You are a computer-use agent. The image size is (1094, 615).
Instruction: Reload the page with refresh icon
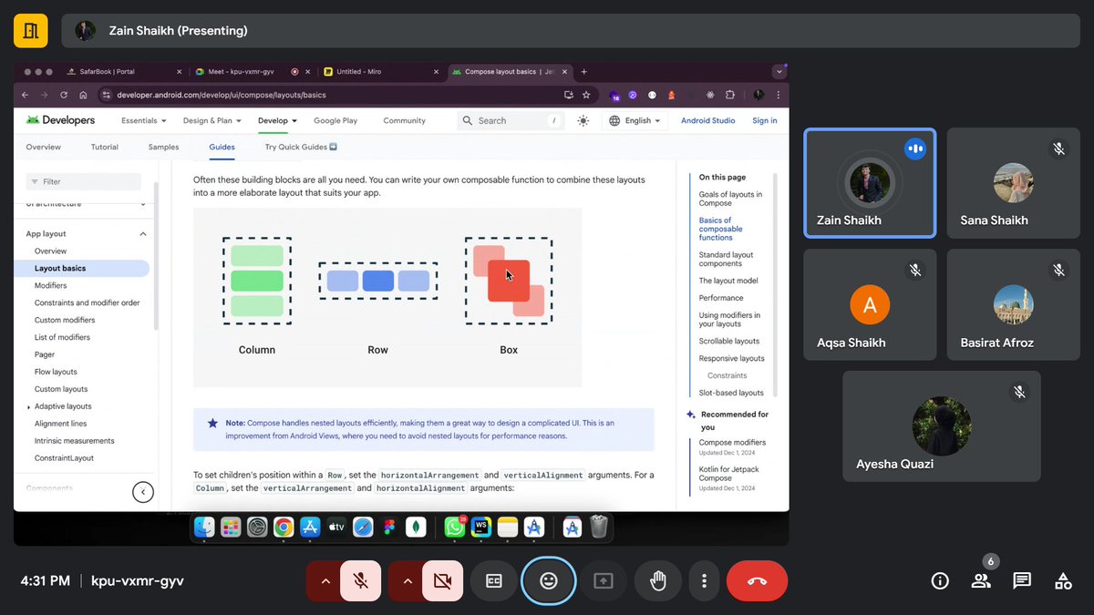[x=64, y=95]
